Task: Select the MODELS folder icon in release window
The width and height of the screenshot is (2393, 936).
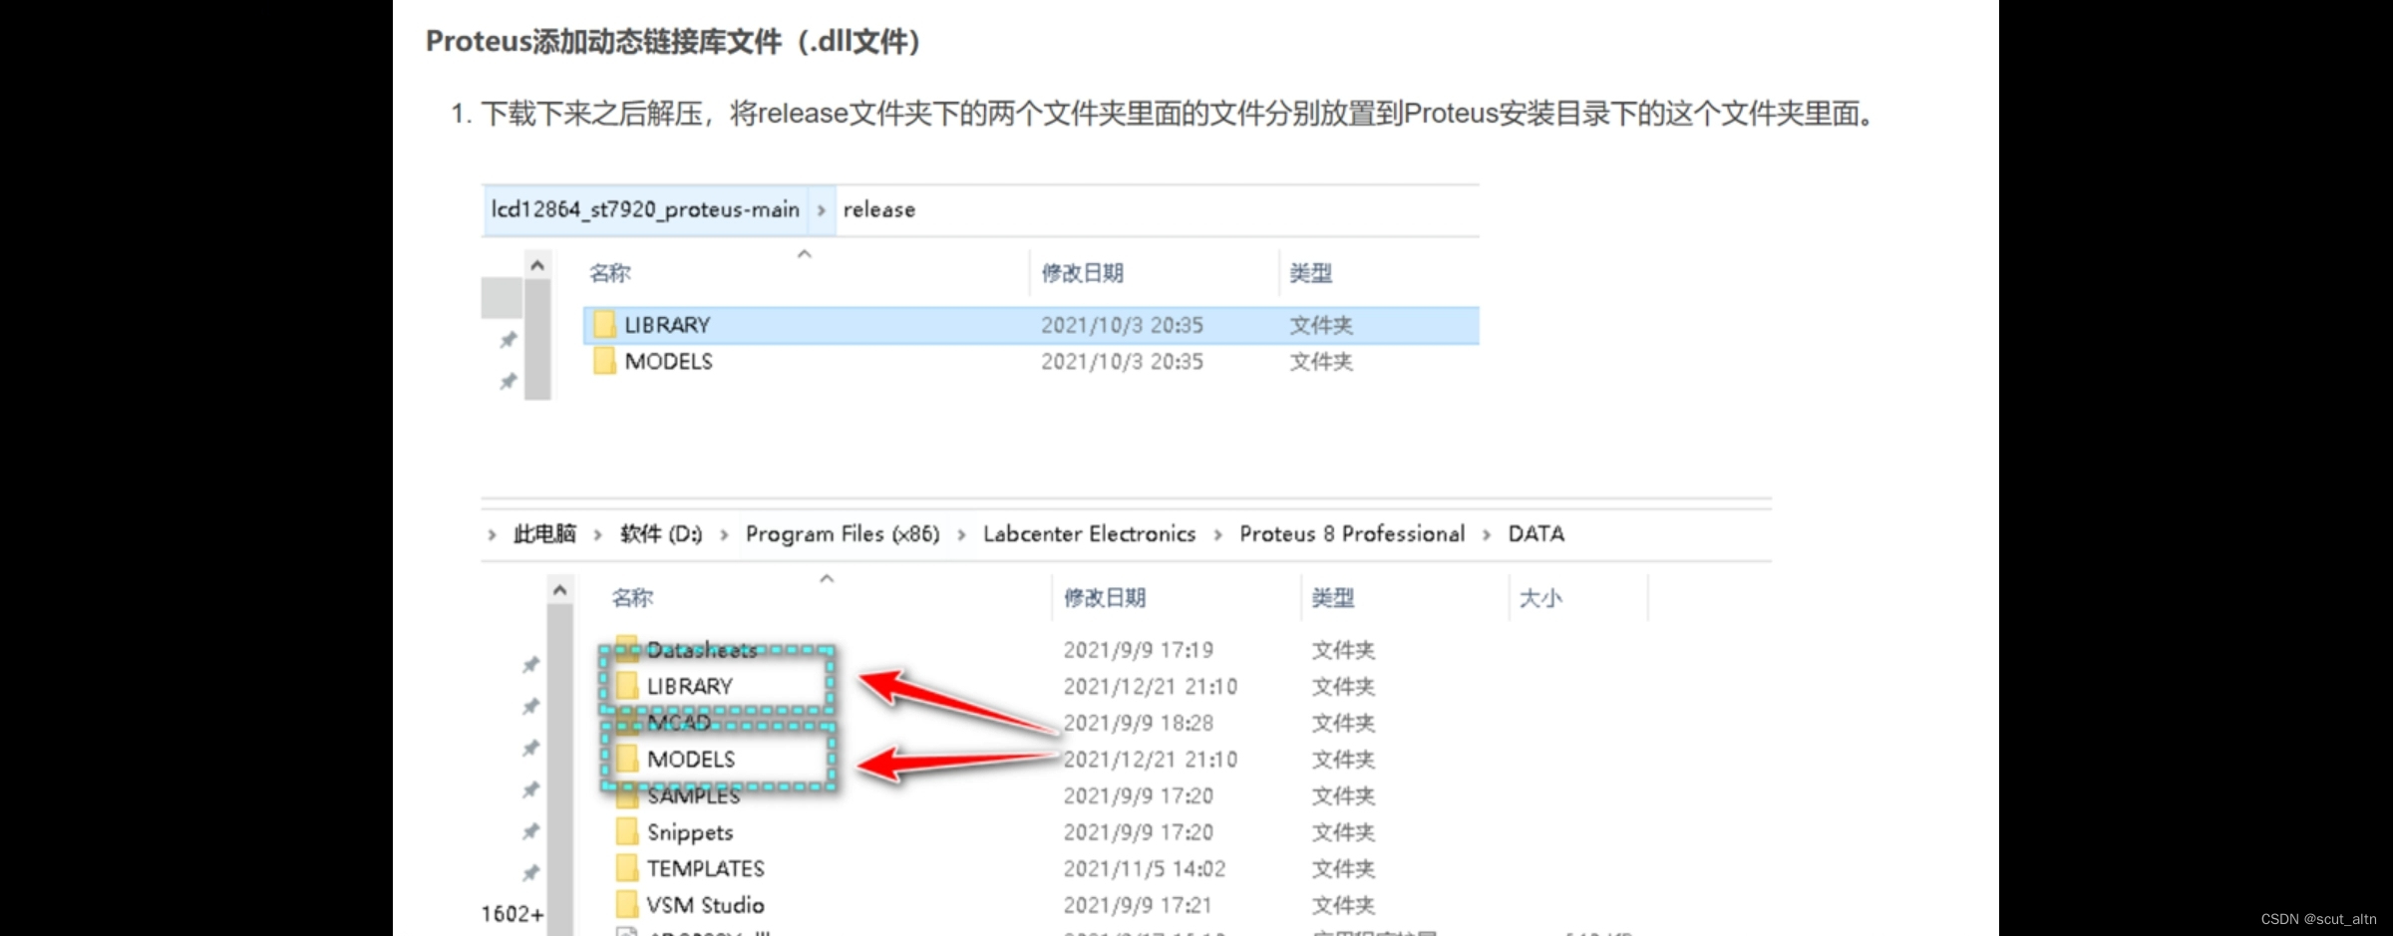Action: (x=604, y=361)
